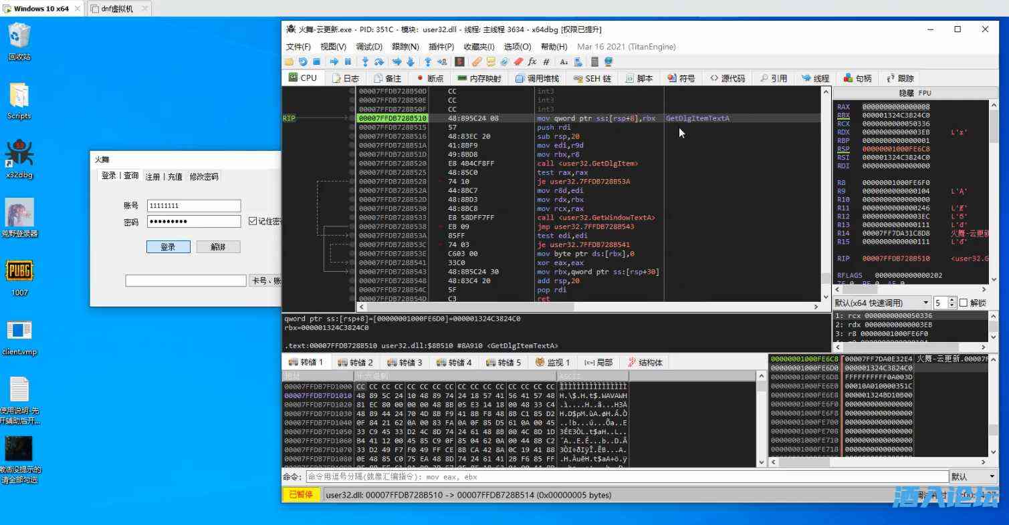
Task: Click the Restart debugging toolbar icon
Action: 303,61
